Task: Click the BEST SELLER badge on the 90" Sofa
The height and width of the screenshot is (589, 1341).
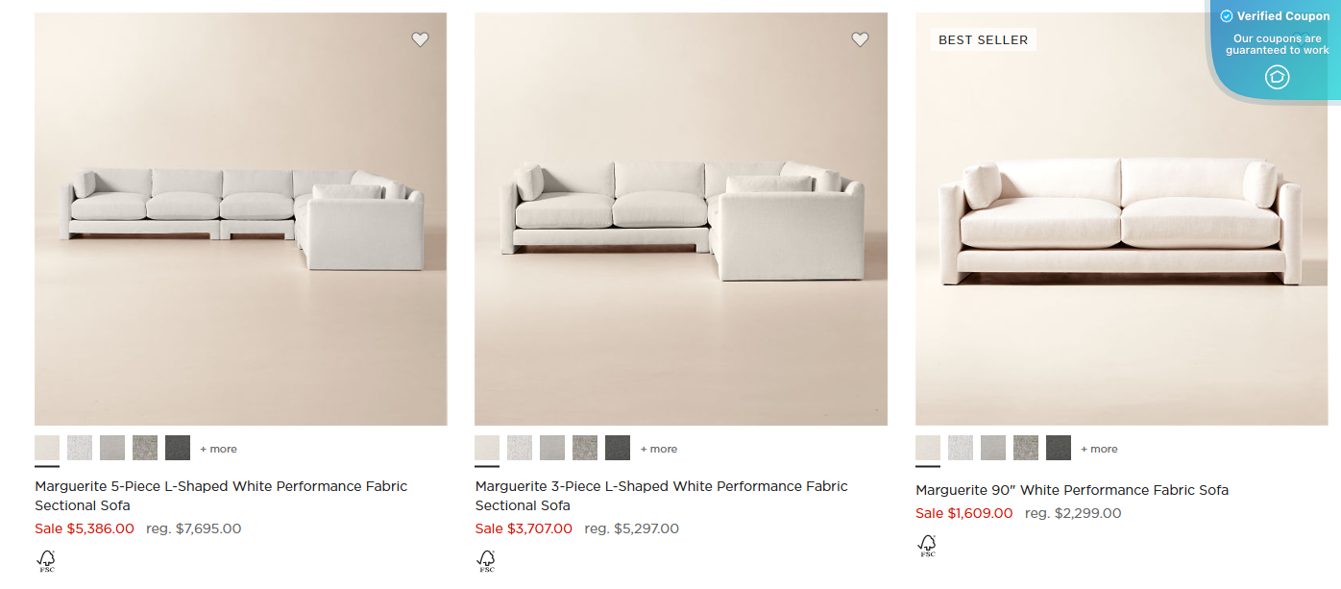Action: click(983, 39)
